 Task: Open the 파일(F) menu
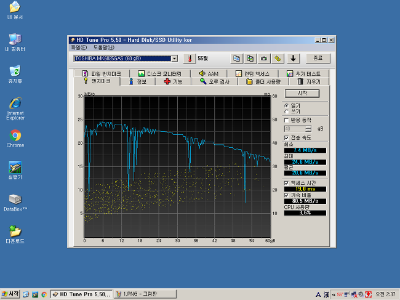pos(79,47)
